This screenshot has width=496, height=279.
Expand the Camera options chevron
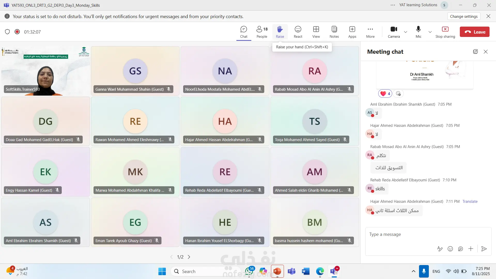point(406,32)
